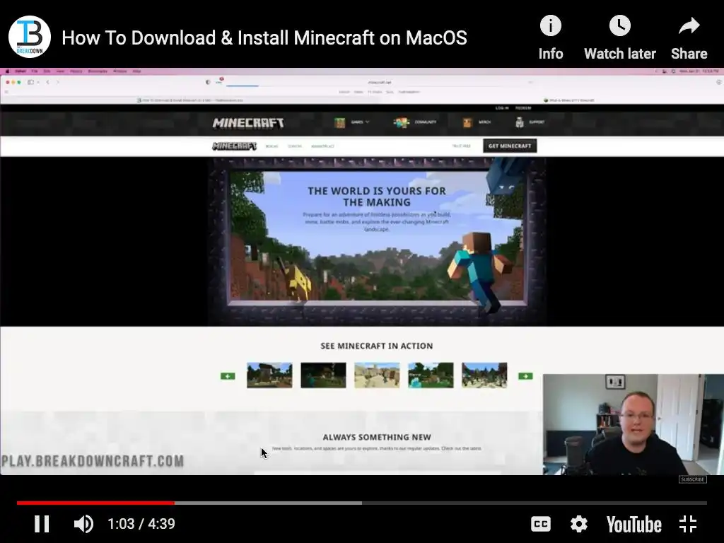Image resolution: width=724 pixels, height=543 pixels.
Task: Click 'THE WORLD IS YOURS FOR THE MAKING' text
Action: click(x=377, y=197)
